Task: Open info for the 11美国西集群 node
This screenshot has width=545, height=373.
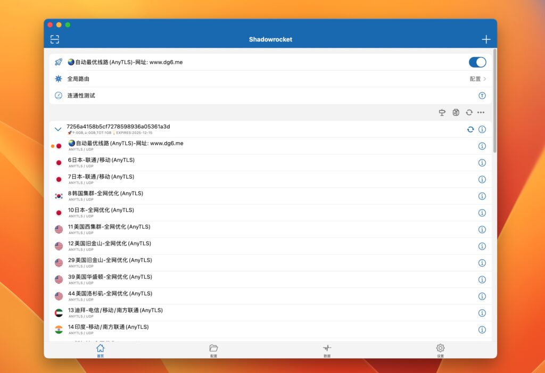Action: coord(482,229)
